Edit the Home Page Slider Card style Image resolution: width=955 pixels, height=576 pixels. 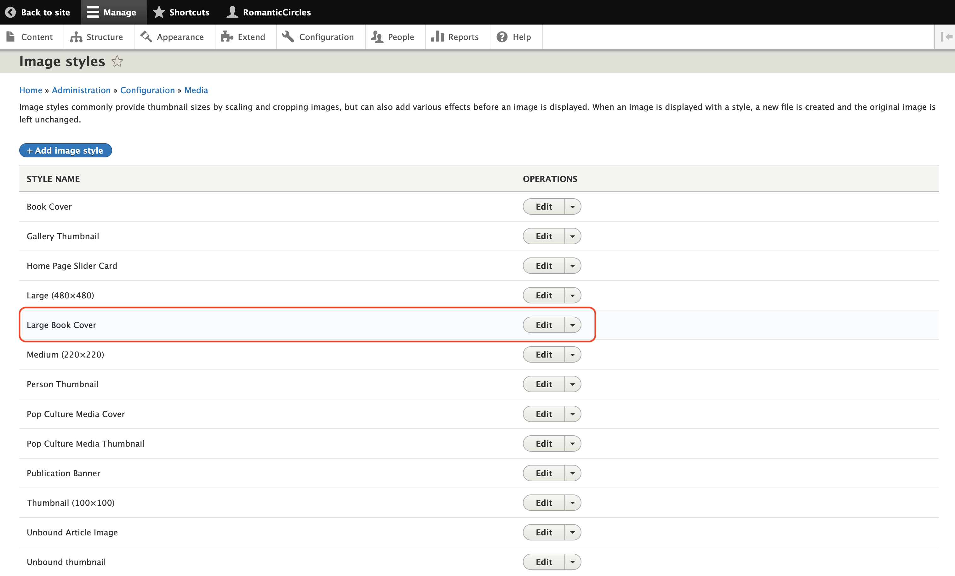(543, 266)
